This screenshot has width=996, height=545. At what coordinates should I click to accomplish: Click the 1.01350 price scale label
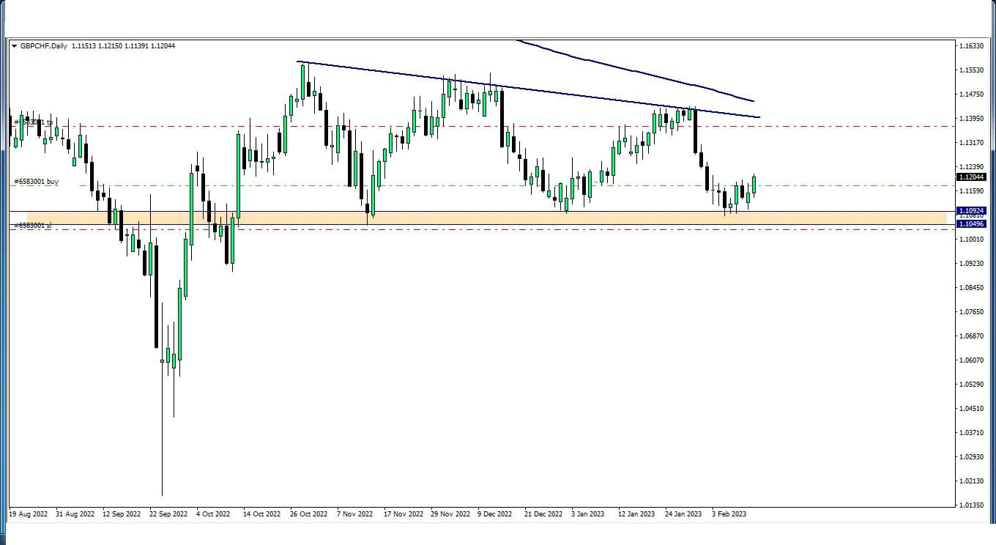971,505
